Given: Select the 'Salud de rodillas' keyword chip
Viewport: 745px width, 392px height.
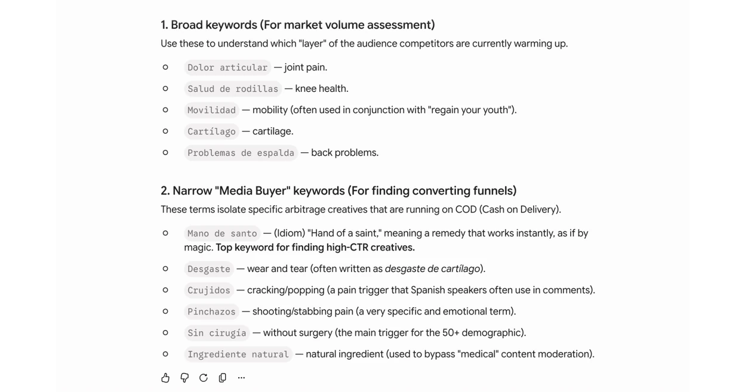Looking at the screenshot, I should [x=233, y=89].
